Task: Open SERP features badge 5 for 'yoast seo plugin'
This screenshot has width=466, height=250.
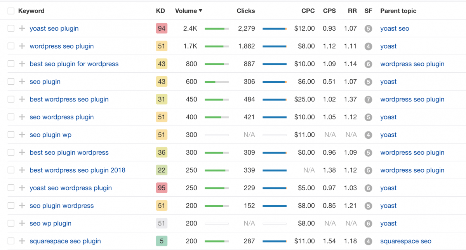Action: tap(368, 29)
